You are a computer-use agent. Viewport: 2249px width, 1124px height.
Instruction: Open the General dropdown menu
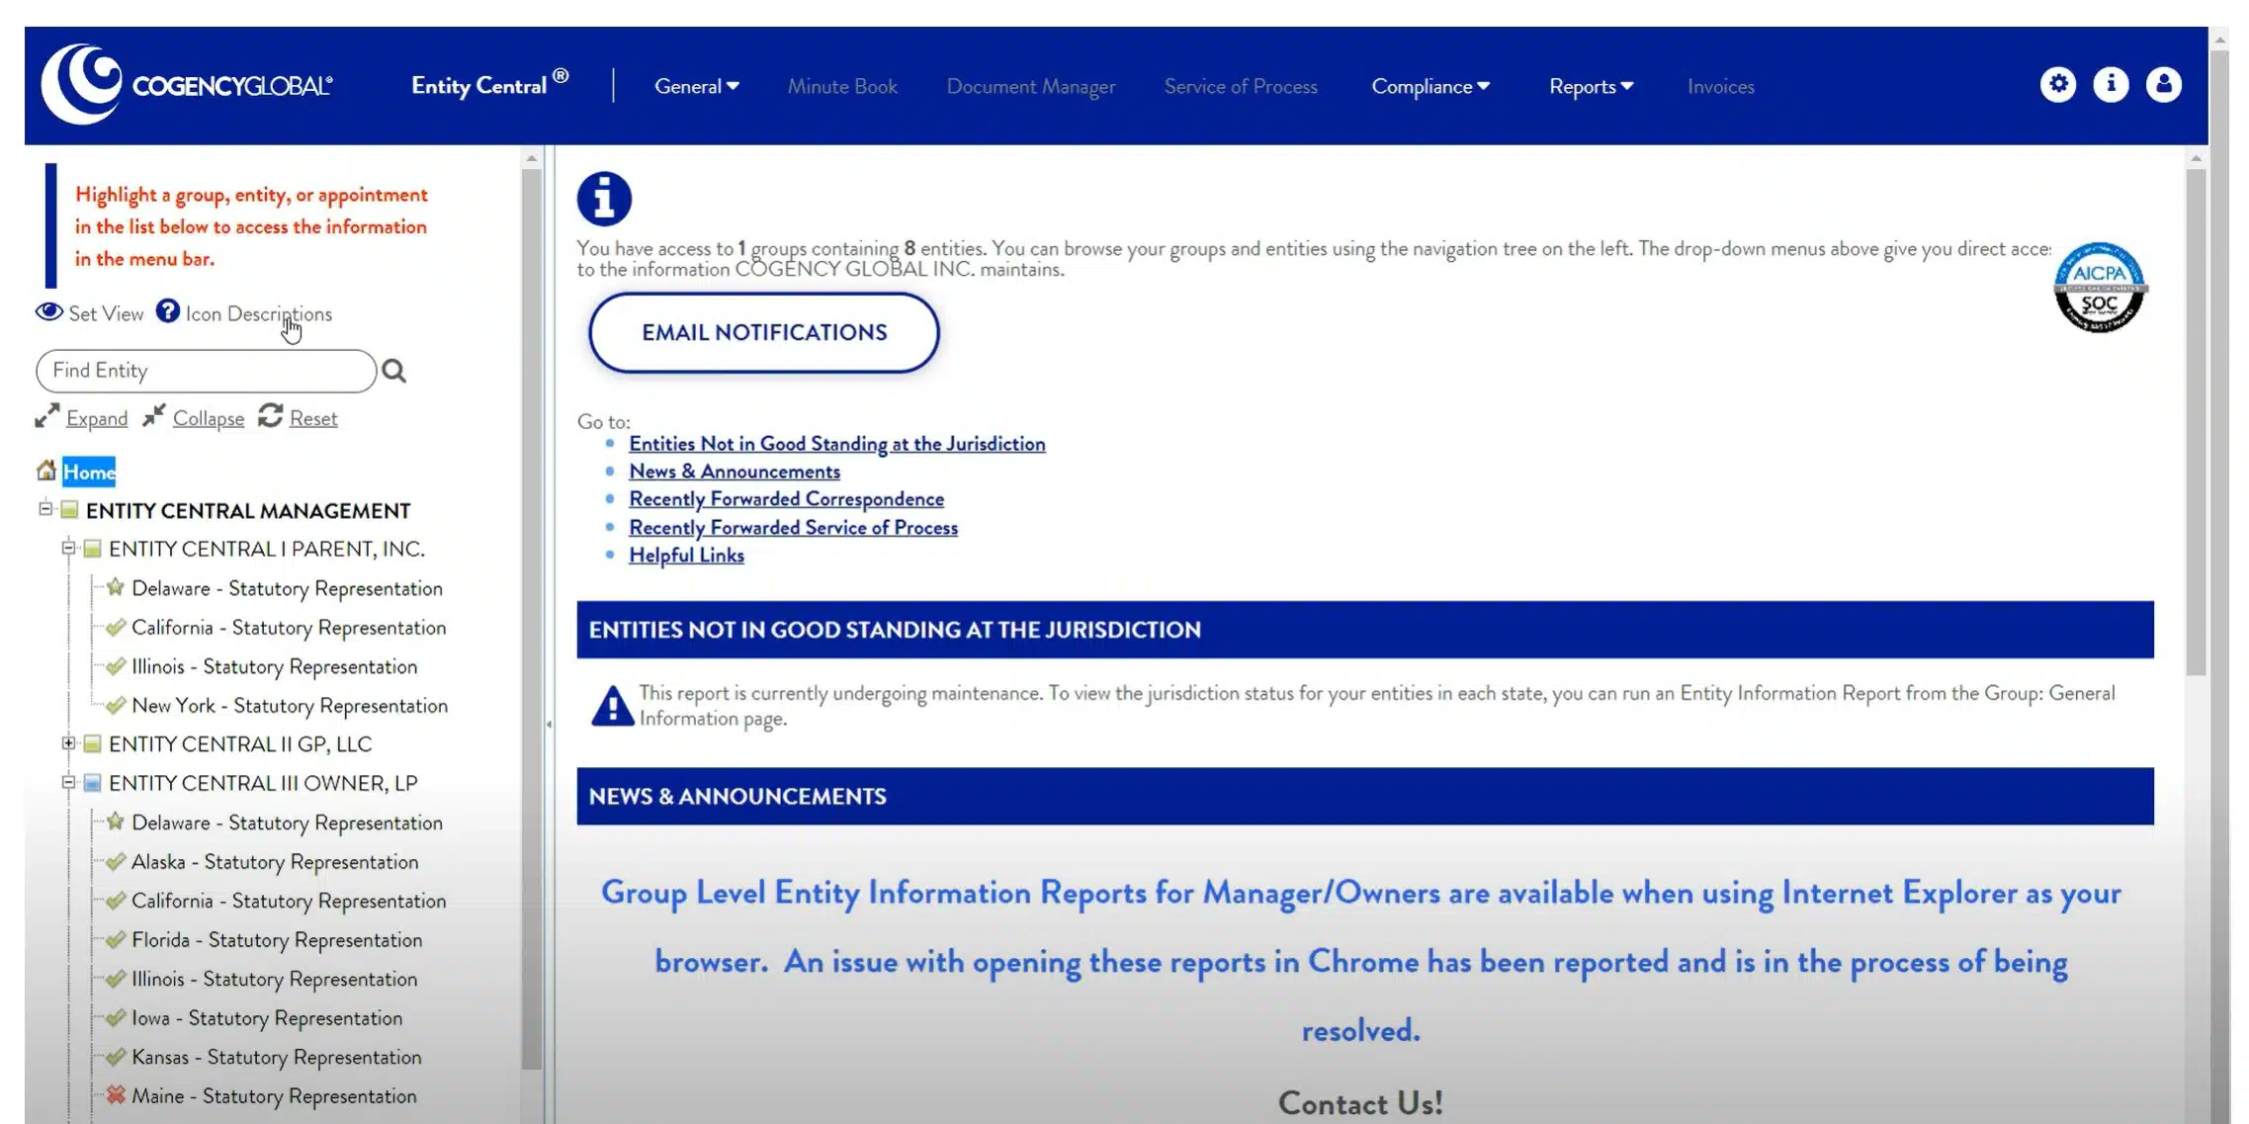[x=696, y=87]
